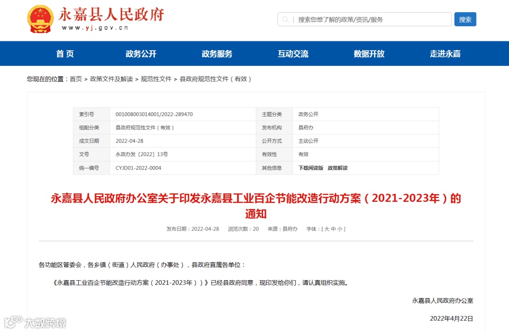Image resolution: width=509 pixels, height=332 pixels.
Task: Click the date 2022年4月22日
Action: [452, 318]
